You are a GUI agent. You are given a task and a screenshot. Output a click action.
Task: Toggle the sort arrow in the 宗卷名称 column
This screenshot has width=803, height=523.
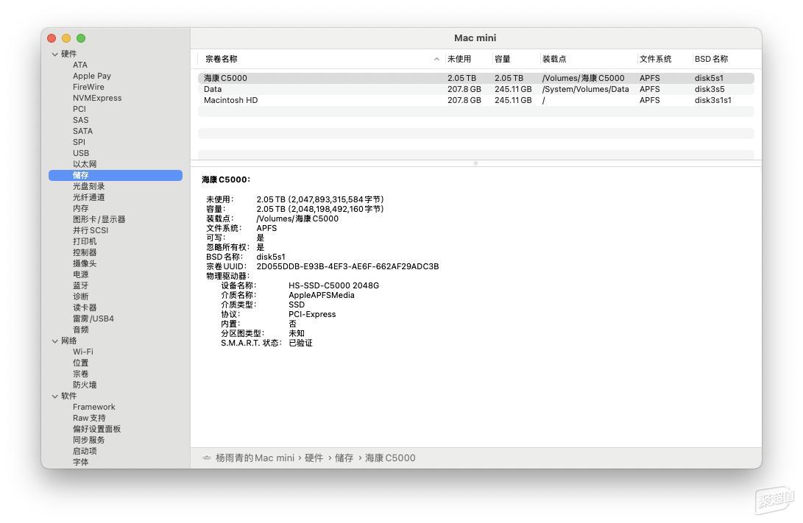pyautogui.click(x=436, y=59)
